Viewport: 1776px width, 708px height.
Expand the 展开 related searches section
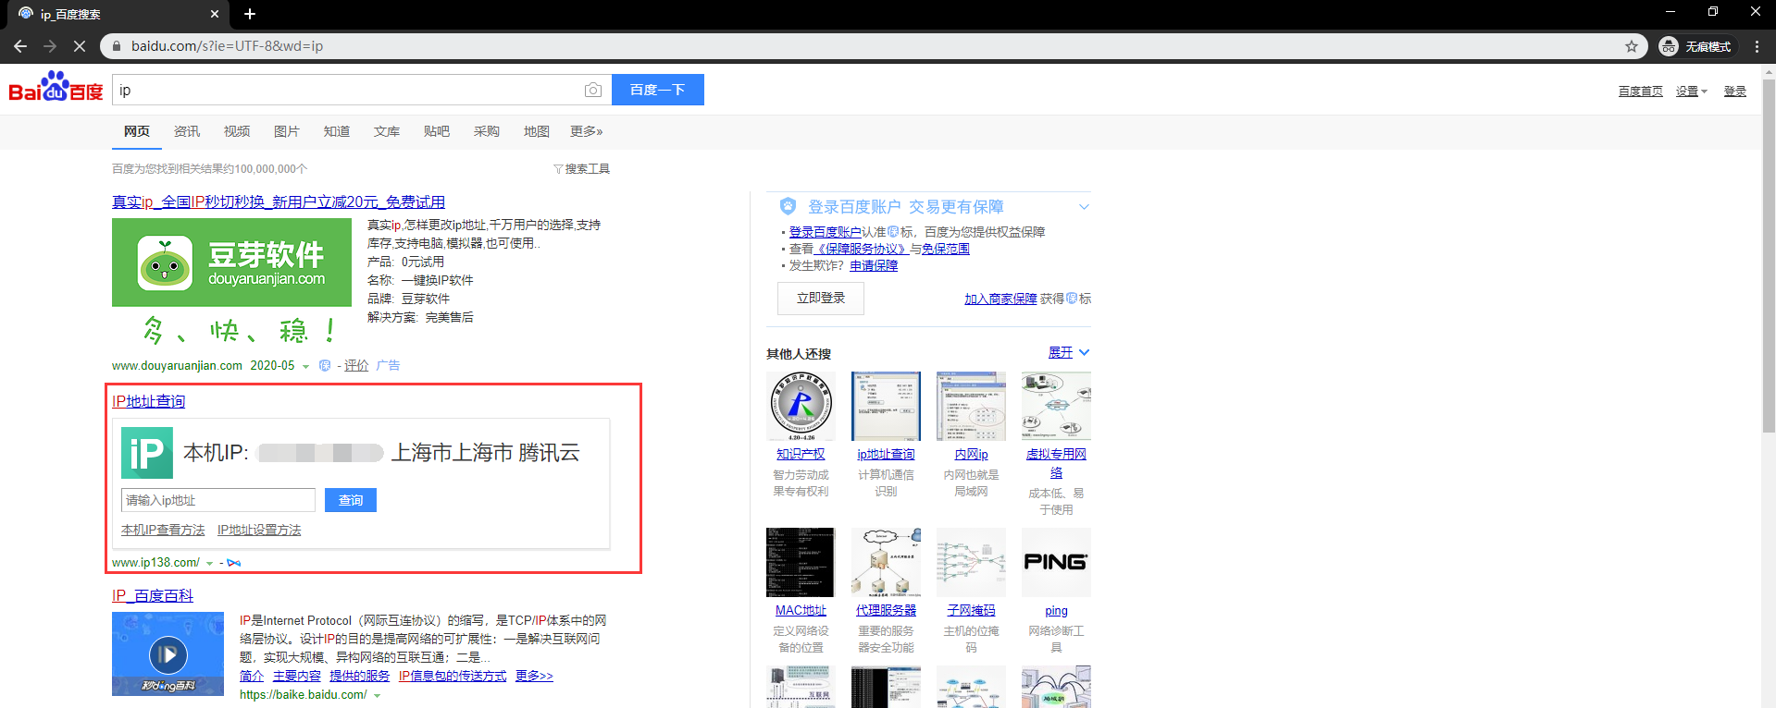[1069, 352]
